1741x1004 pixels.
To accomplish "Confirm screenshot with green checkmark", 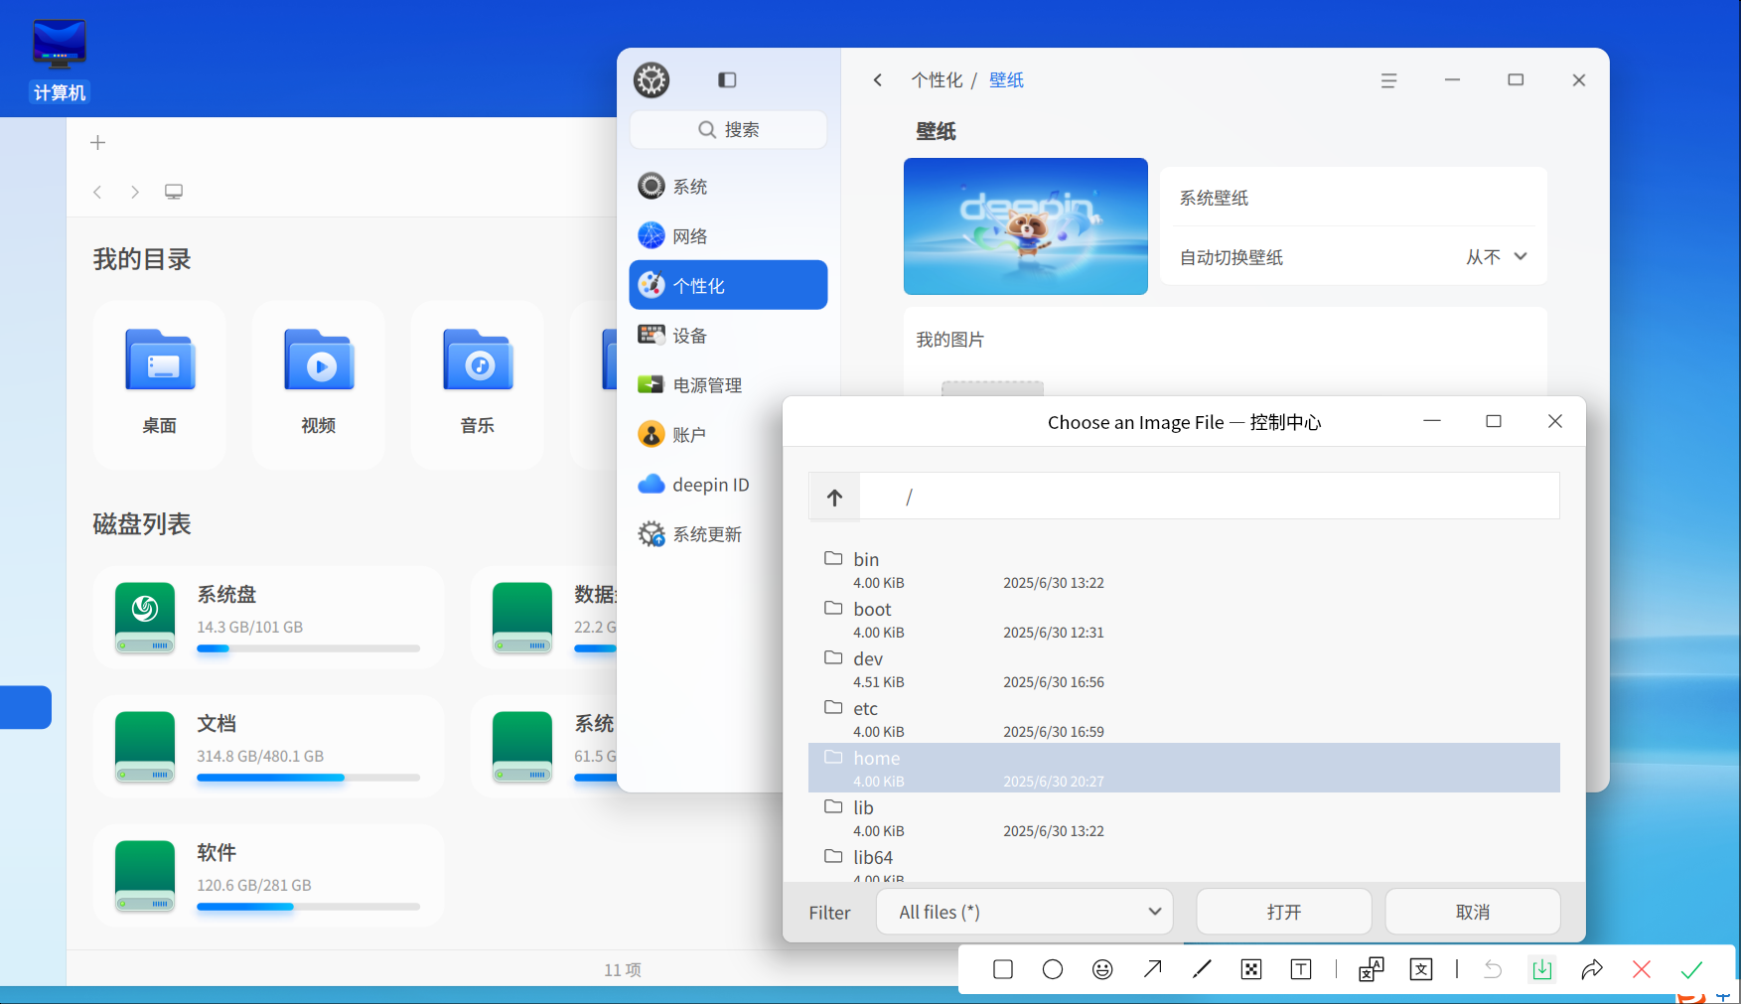I will 1692,969.
